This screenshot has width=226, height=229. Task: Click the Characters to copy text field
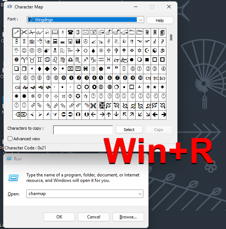pos(83,130)
